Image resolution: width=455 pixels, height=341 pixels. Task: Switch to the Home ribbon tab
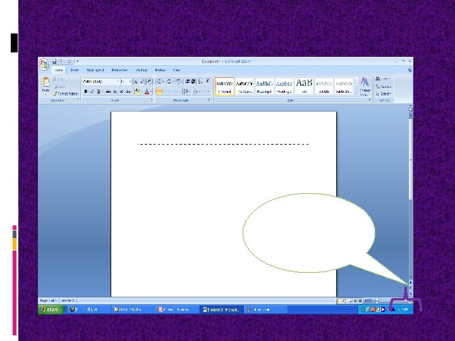click(x=59, y=70)
